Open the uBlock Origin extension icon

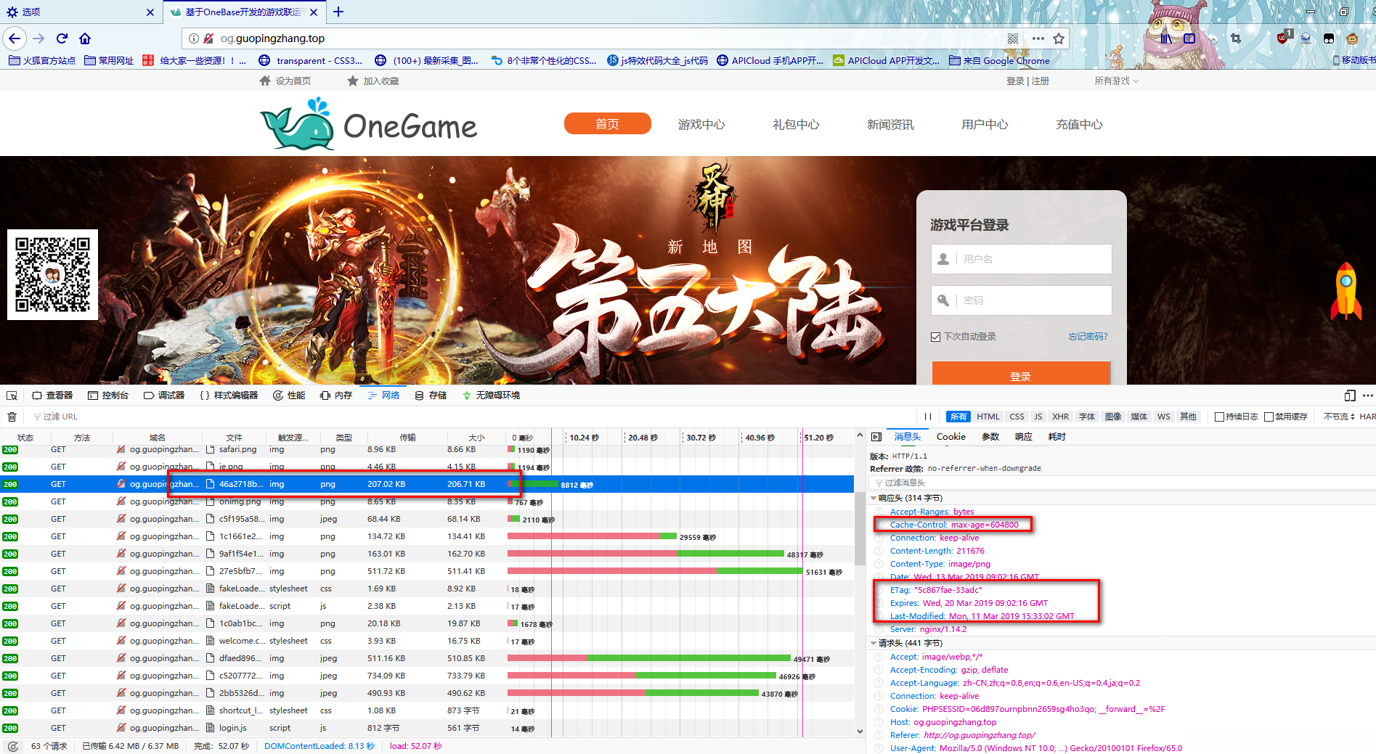tap(1283, 38)
